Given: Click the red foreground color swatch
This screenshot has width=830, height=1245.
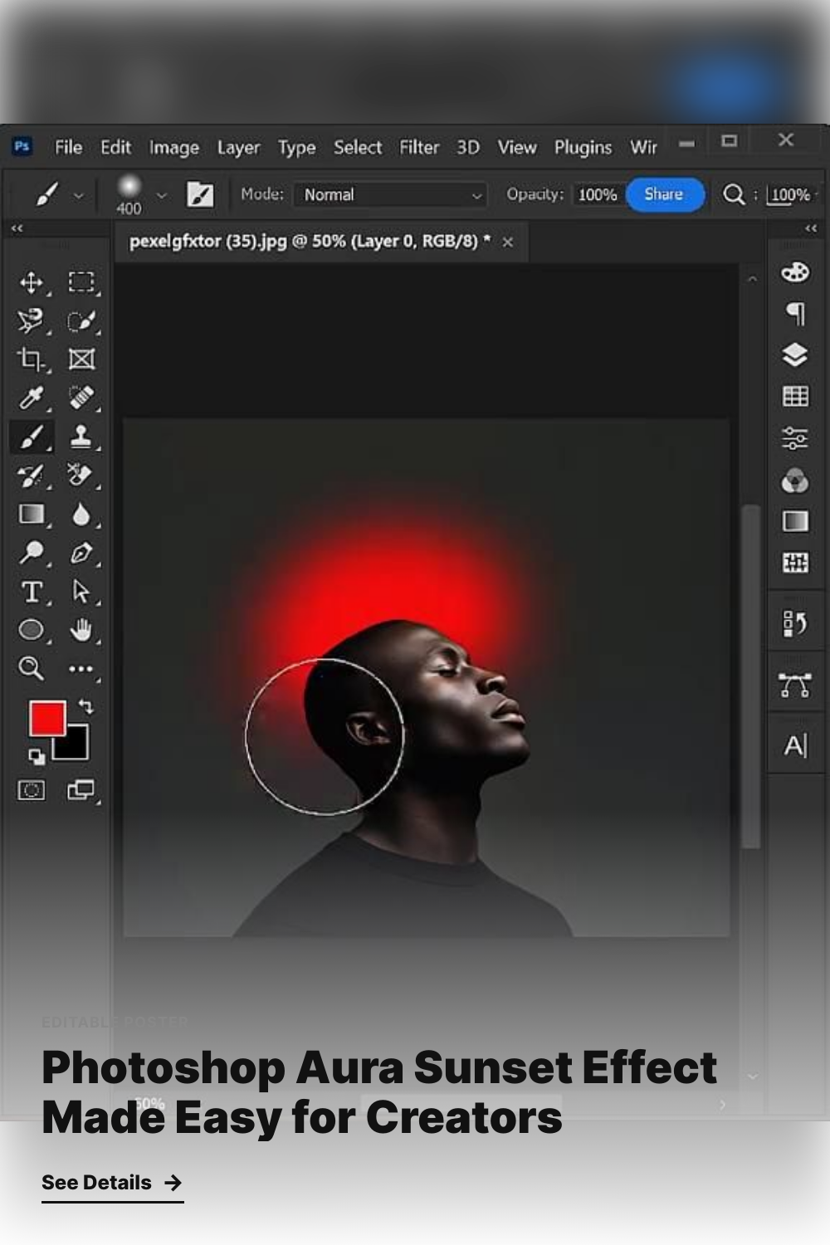Looking at the screenshot, I should (x=46, y=717).
